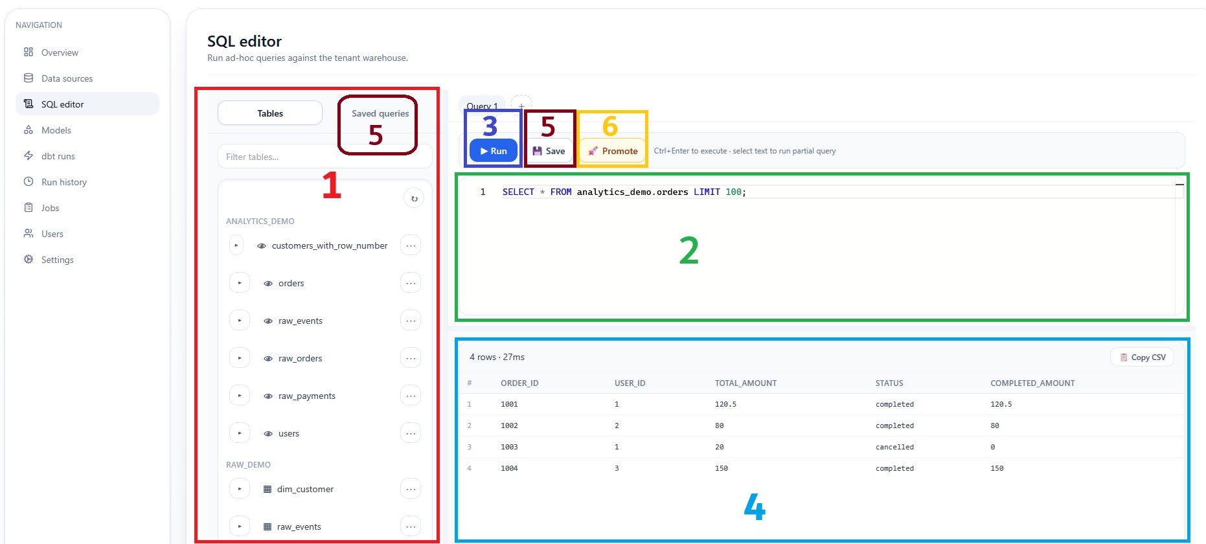Open the Models page icon
The width and height of the screenshot is (1206, 544).
click(x=28, y=130)
